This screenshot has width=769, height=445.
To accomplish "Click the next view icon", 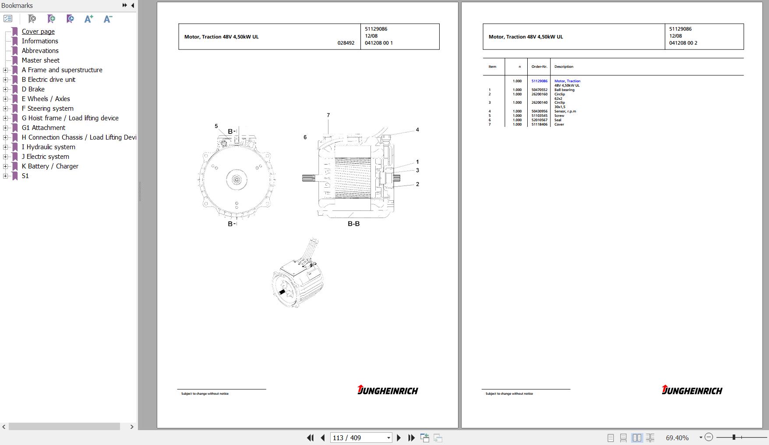I will point(438,438).
